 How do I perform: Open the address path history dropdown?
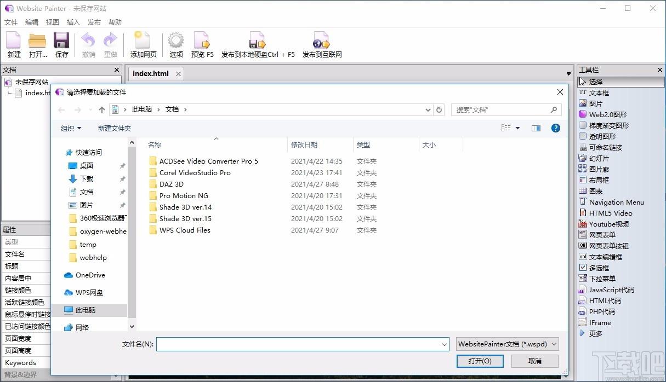[428, 109]
